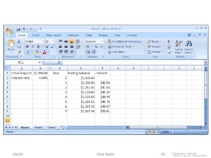Expand the formula bar
Viewport: 211px width, 158px height.
[206, 62]
